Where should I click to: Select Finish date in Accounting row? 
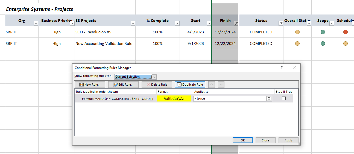[225, 43]
